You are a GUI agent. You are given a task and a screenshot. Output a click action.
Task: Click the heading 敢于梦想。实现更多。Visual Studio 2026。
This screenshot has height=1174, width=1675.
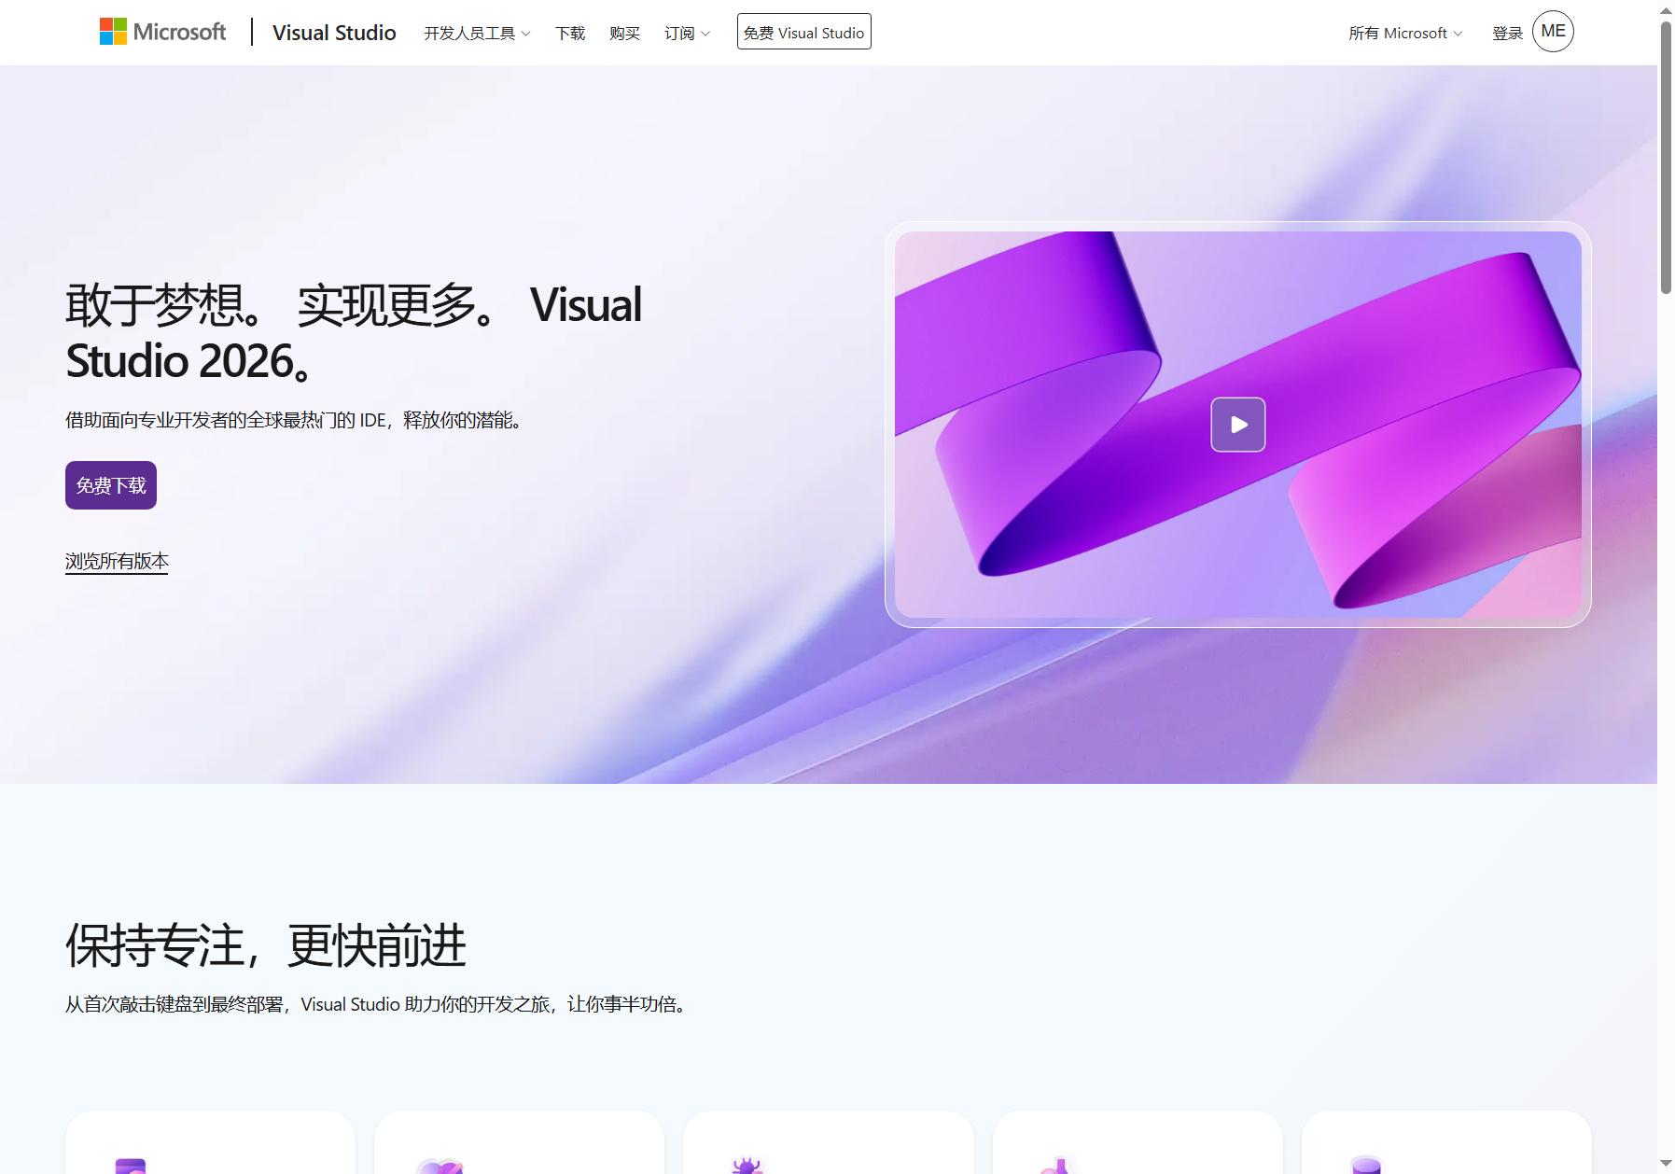pyautogui.click(x=354, y=332)
